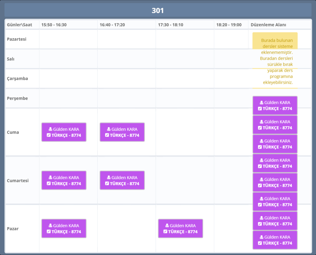This screenshot has height=255, width=316.
Task: Click the teacher icon on Cumartesi 15:50 lesson card
Action: point(51,178)
